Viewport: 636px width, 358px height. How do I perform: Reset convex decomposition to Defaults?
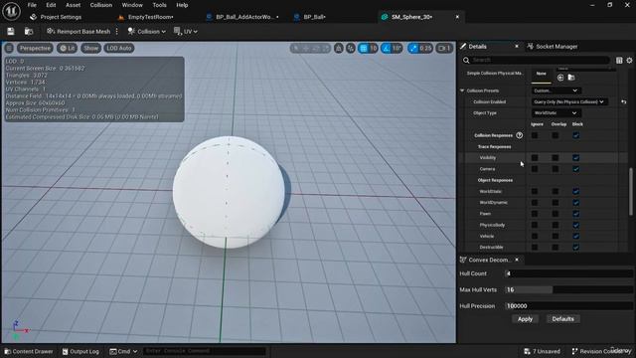coord(563,319)
